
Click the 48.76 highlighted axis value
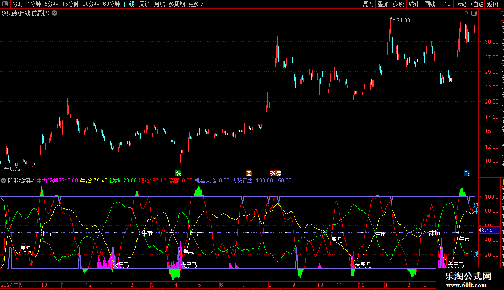click(486, 230)
